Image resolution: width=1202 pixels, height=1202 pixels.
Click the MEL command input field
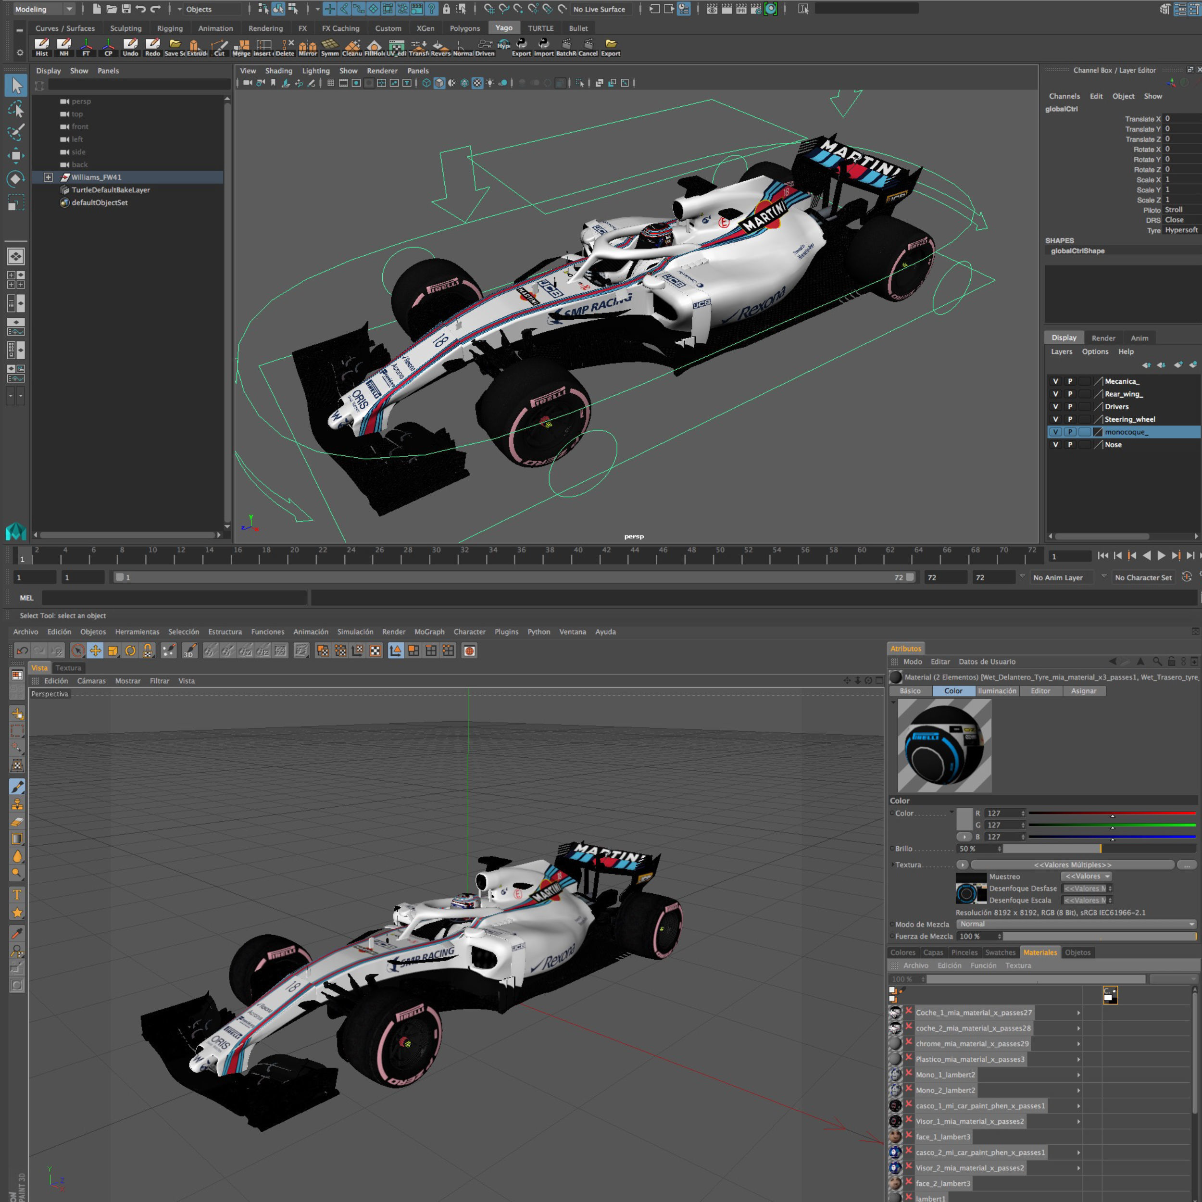[174, 598]
